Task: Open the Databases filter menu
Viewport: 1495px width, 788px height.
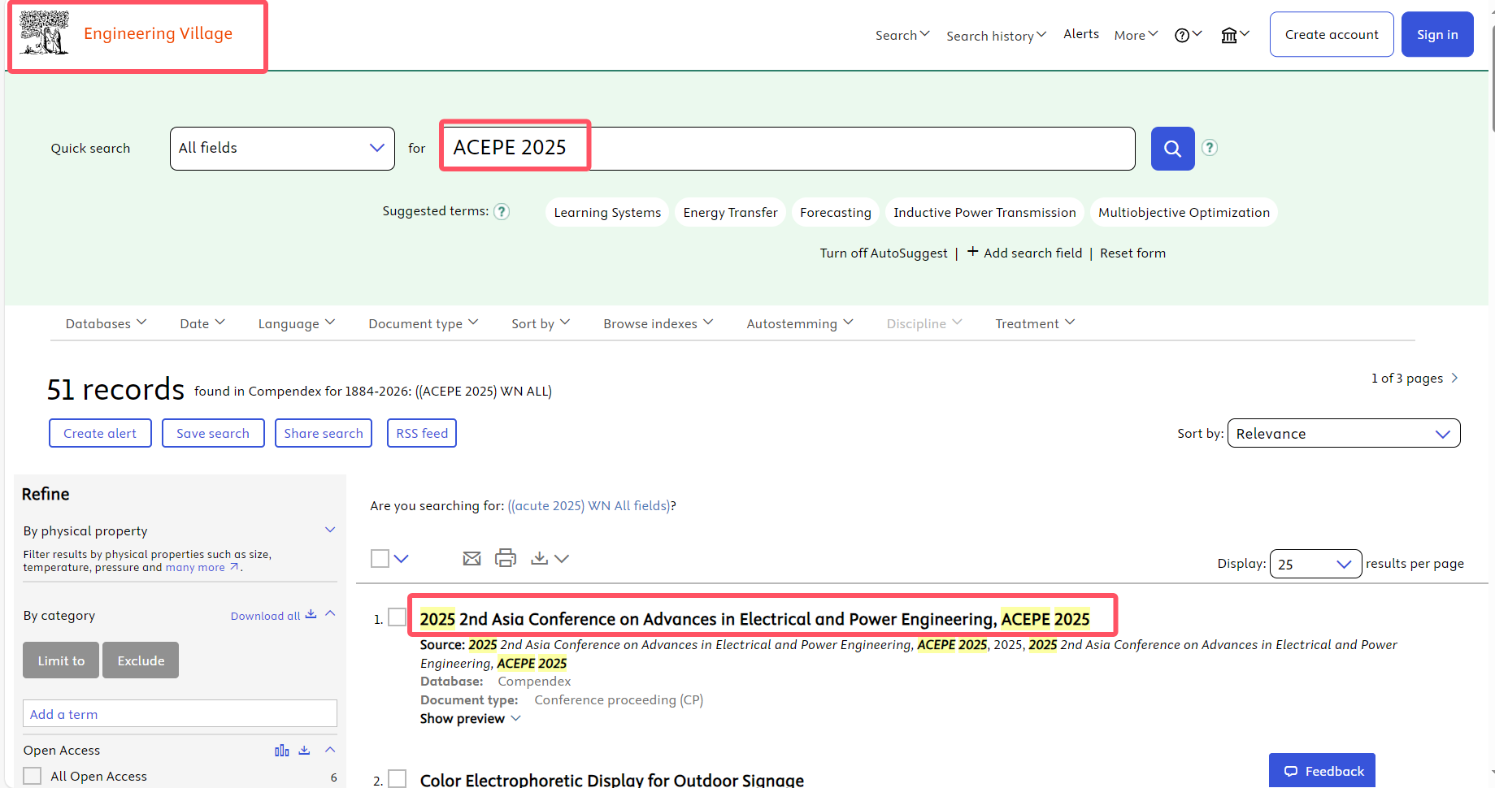Action: point(106,323)
